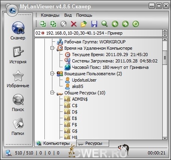Click the globe icon beside Часовой Пояс

[67, 67]
